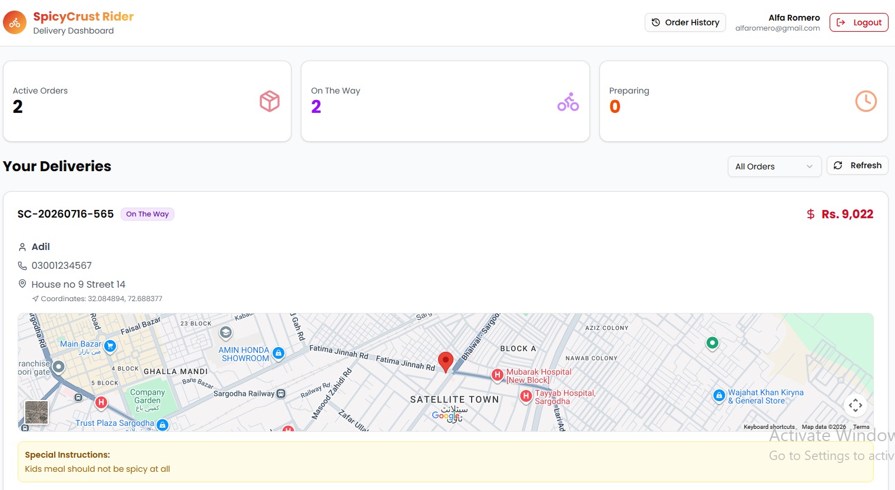Click the Preparing summary card
Image resolution: width=895 pixels, height=490 pixels.
pos(743,101)
